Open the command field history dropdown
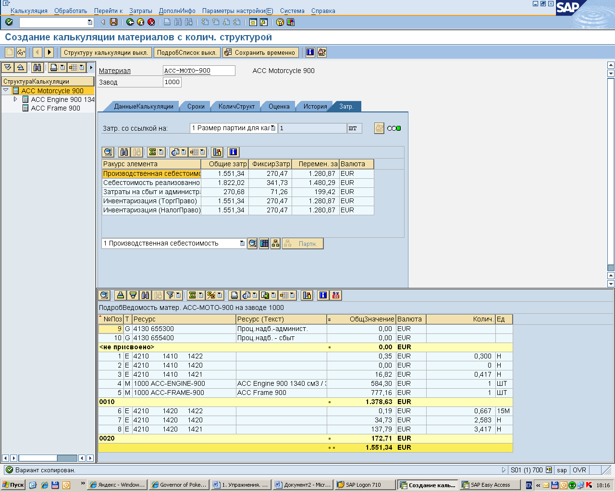 90,22
